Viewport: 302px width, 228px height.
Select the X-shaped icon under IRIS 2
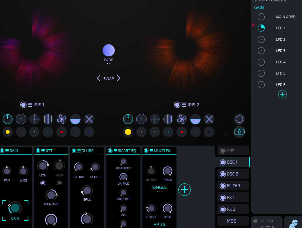[x=209, y=119]
